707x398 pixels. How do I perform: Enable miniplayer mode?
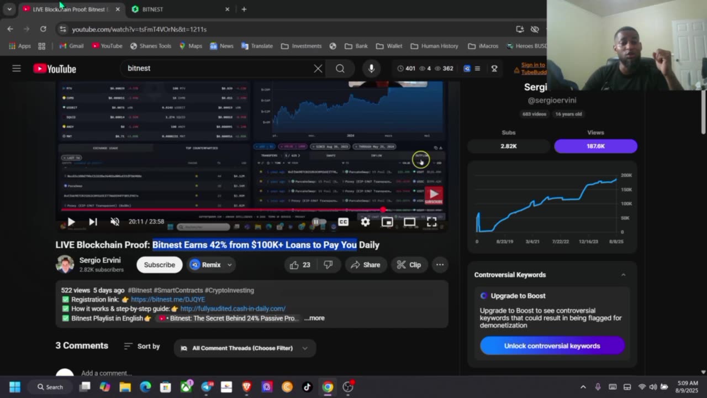point(387,222)
